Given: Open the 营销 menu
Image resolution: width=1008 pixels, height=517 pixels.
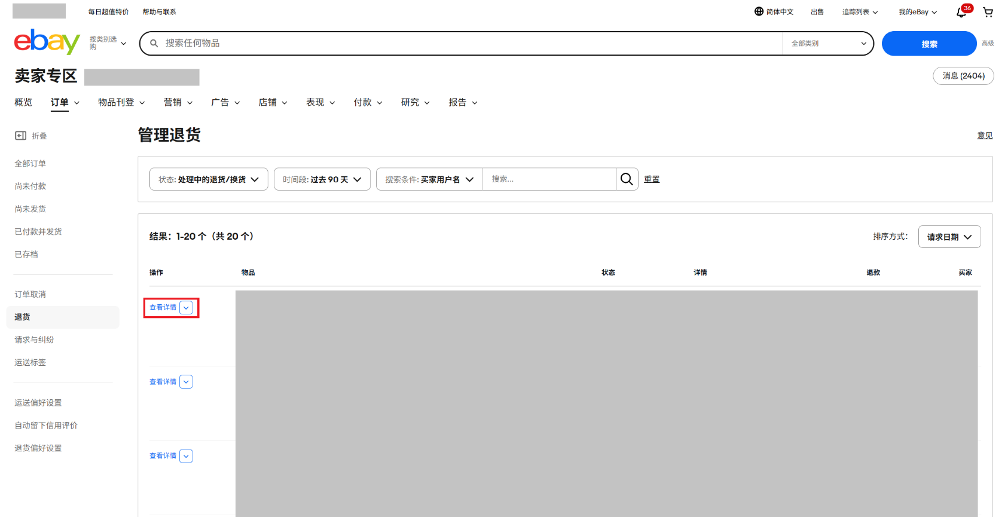Looking at the screenshot, I should [x=178, y=103].
